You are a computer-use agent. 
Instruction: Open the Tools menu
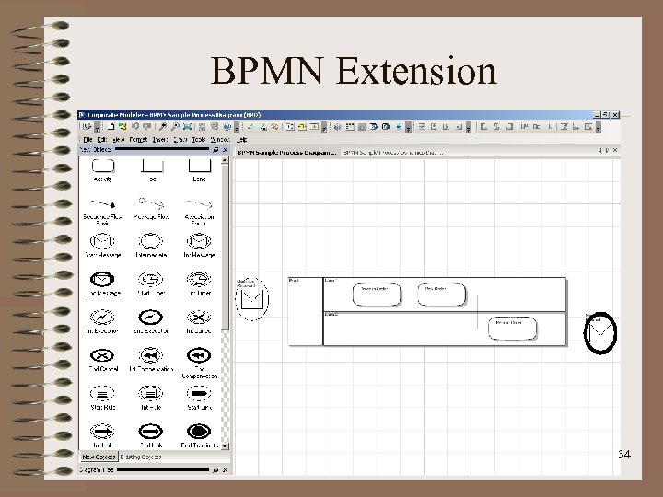pos(199,139)
